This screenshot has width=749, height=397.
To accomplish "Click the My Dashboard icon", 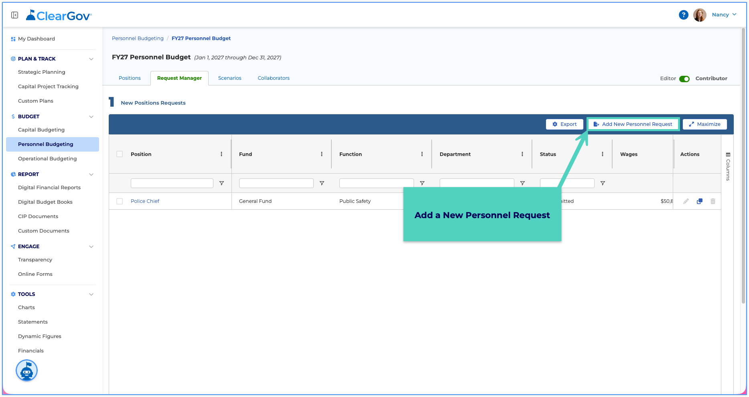I will pyautogui.click(x=13, y=39).
